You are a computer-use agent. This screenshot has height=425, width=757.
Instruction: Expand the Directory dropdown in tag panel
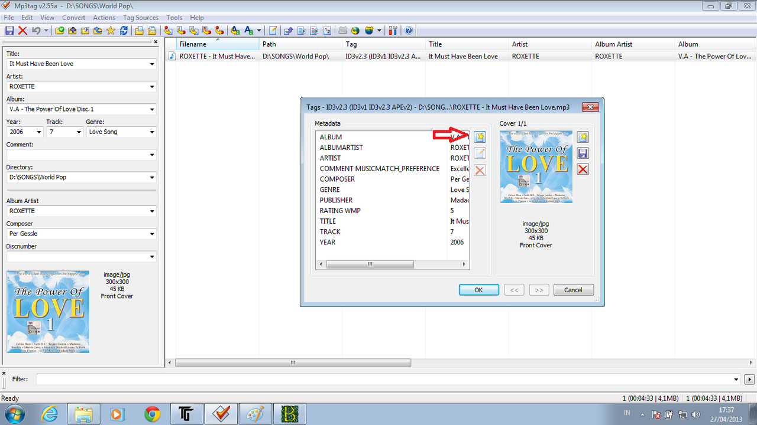click(152, 178)
